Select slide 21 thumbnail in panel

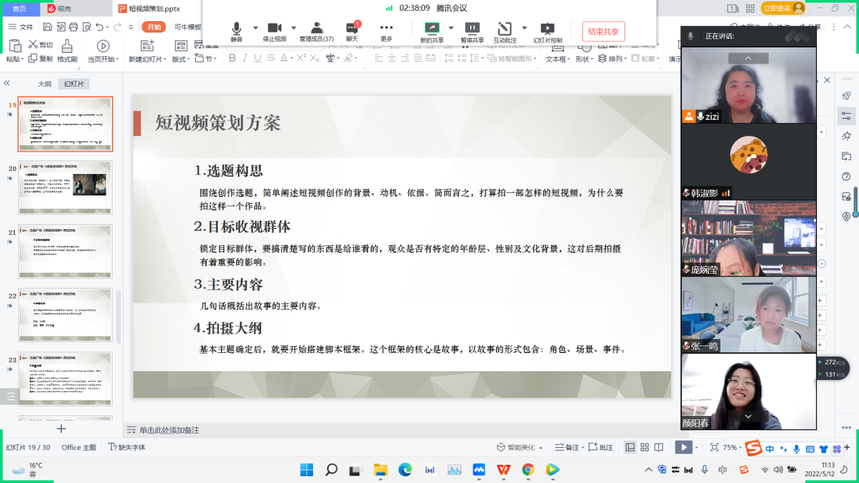point(65,251)
